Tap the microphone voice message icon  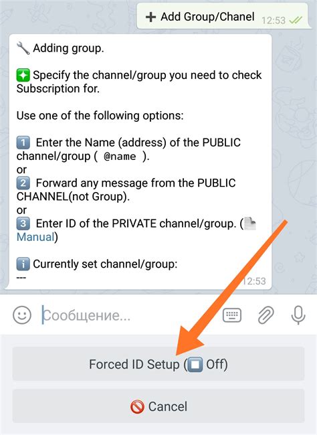pyautogui.click(x=298, y=315)
